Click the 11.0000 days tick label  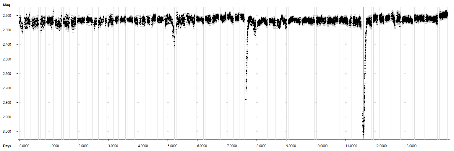point(351,146)
